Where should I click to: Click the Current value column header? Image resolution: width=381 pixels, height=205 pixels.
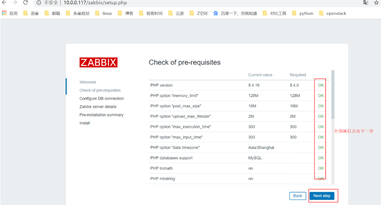coord(260,75)
